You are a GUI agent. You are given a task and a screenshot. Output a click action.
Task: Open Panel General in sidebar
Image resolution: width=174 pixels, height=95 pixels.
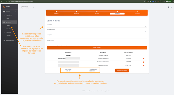click(9, 15)
